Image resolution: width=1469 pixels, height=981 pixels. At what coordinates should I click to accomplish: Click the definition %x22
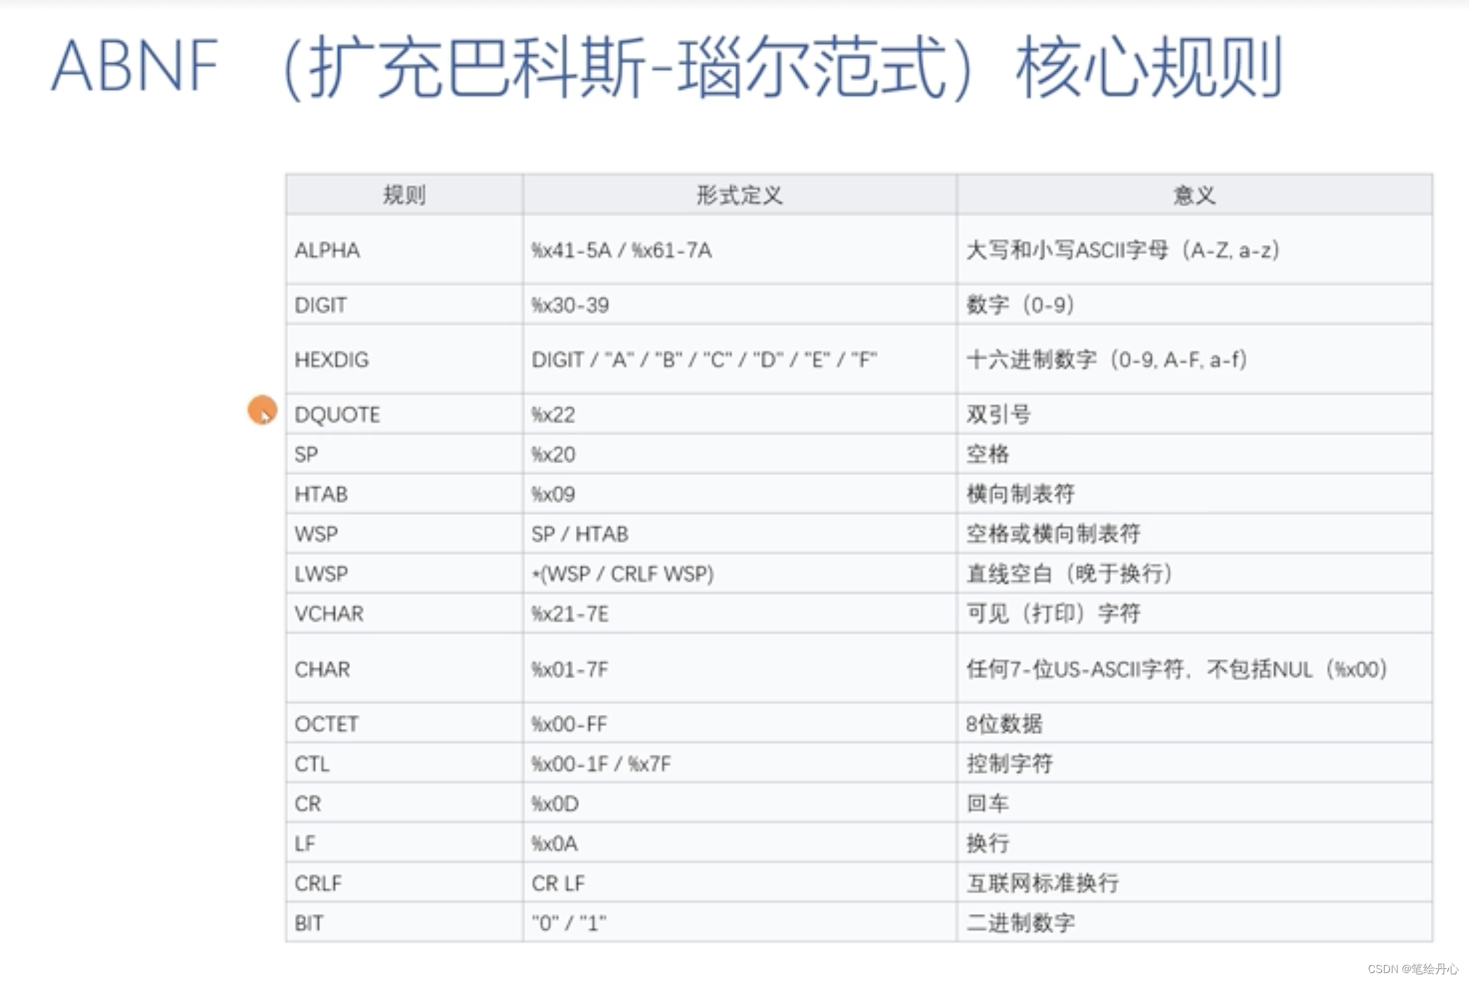click(x=553, y=415)
